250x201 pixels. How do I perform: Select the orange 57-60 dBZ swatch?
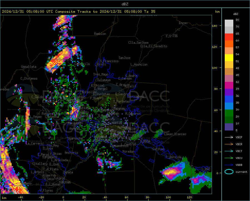tap(229, 44)
